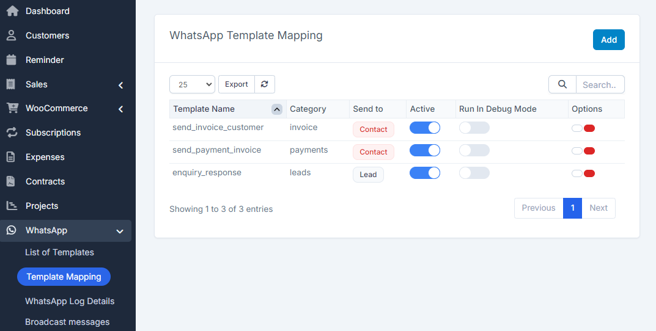Enable debug mode for enquiry_response

(x=474, y=173)
